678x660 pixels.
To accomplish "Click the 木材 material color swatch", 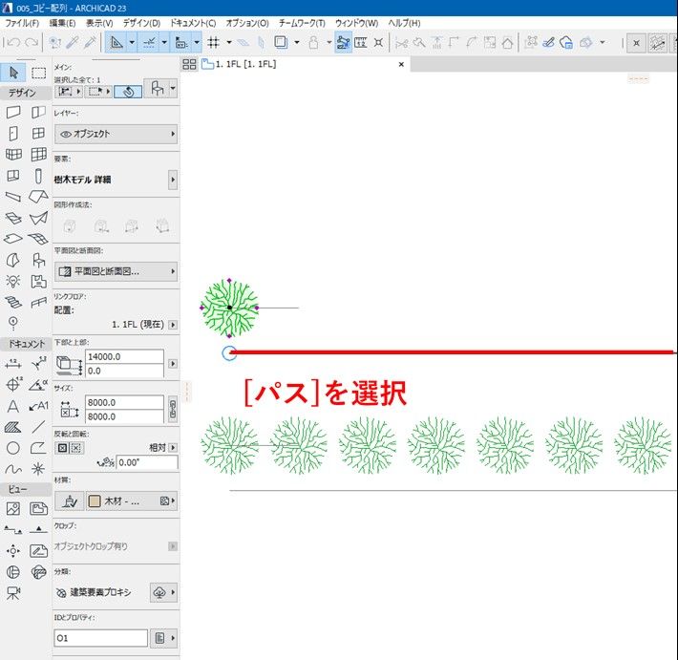I will 95,500.
